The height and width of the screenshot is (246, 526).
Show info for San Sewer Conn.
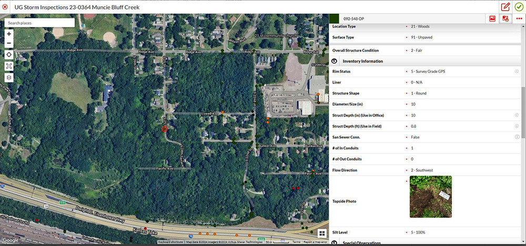click(x=517, y=137)
